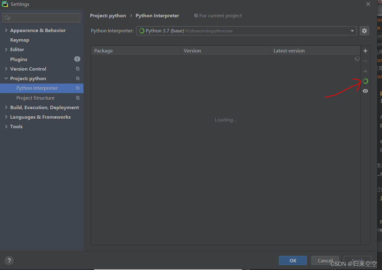
Task: Expand the Tools settings section
Action: [6, 126]
